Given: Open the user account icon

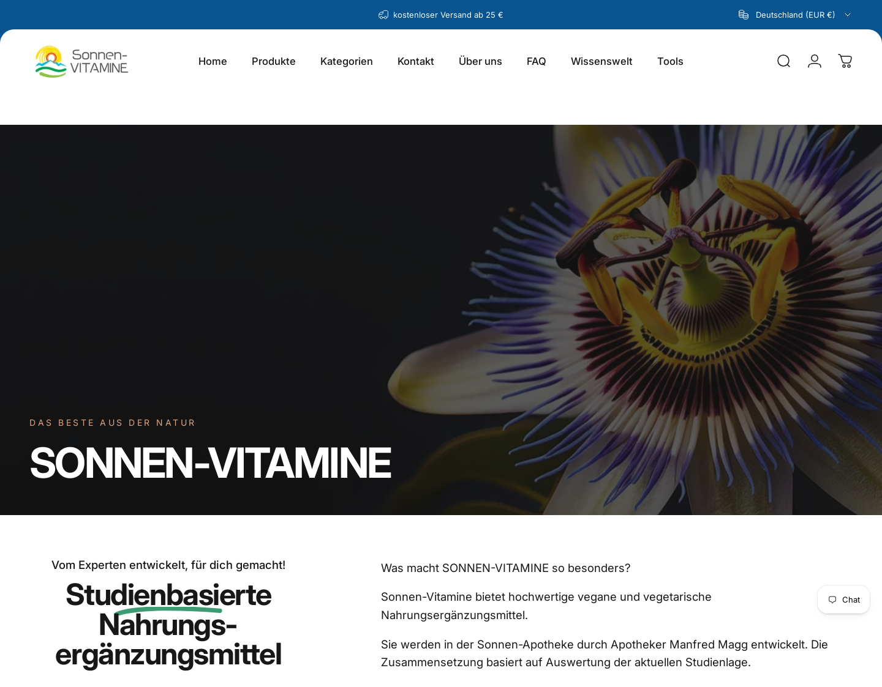Looking at the screenshot, I should pyautogui.click(x=815, y=61).
